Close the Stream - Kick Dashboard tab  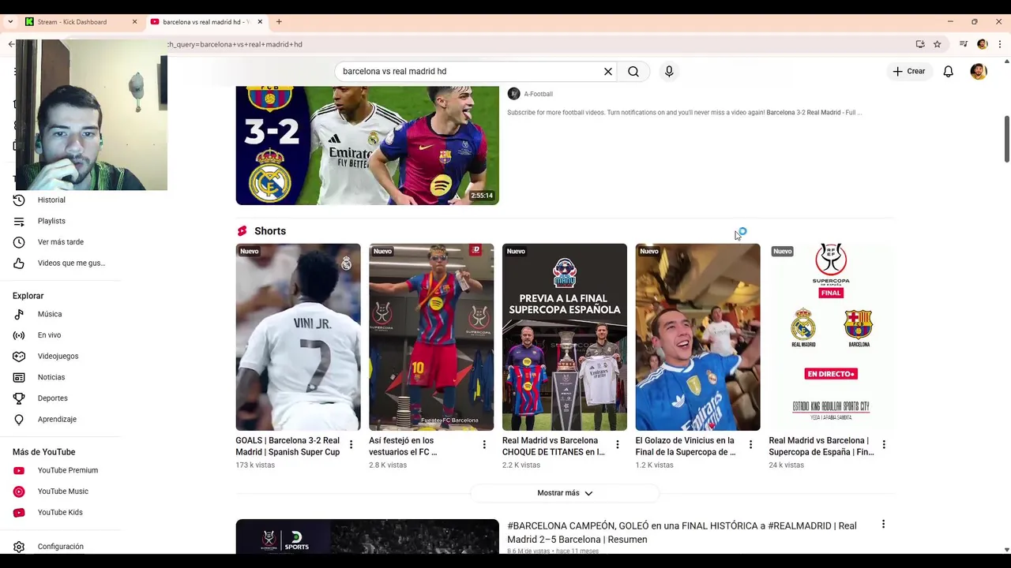(134, 21)
